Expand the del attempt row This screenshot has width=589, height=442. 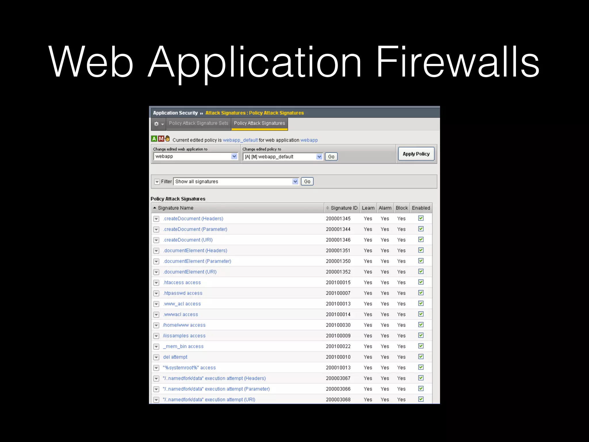click(156, 357)
